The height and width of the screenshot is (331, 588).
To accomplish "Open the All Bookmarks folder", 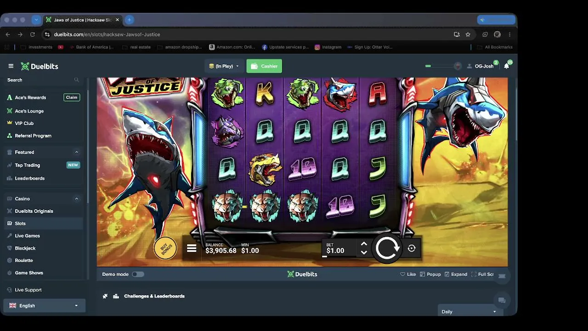I will [x=495, y=47].
